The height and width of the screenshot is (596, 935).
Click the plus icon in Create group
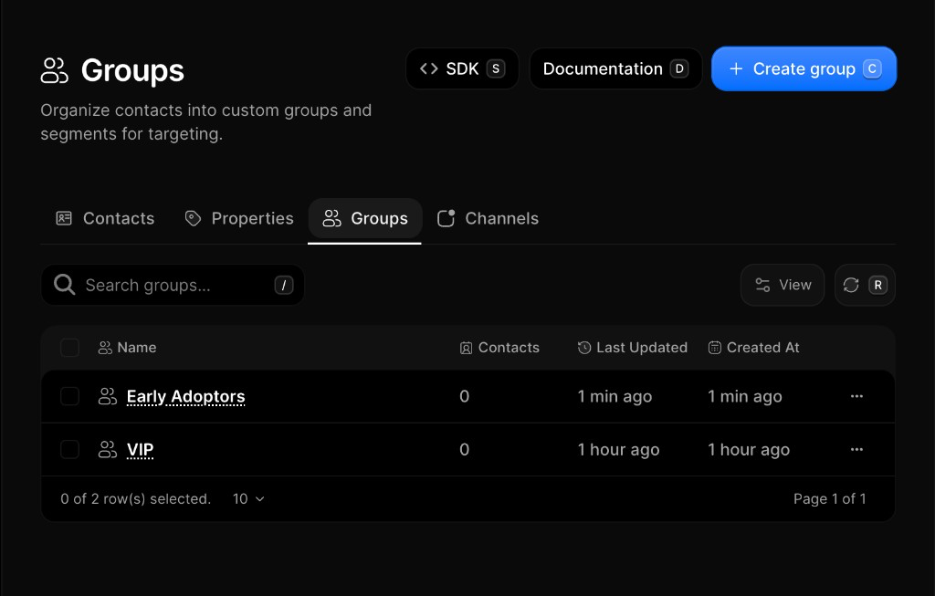736,68
